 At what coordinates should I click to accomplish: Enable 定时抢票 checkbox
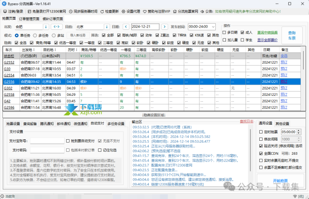click(261, 132)
